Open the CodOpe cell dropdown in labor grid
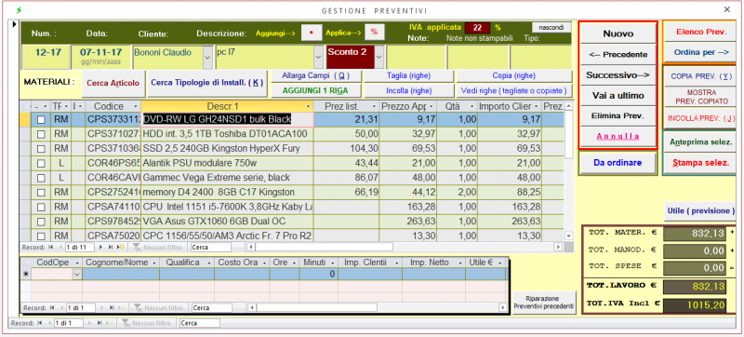744x337 pixels. (x=77, y=274)
